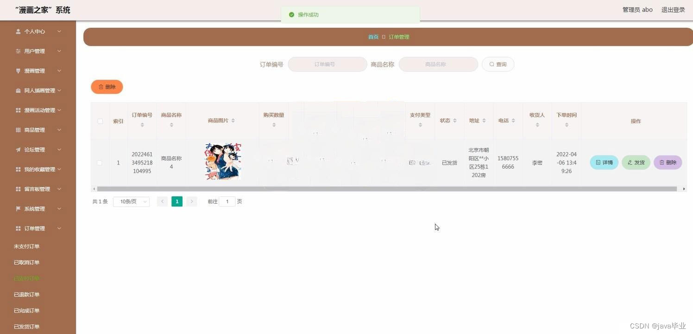Click the 首页 breadcrumb link

click(x=373, y=37)
